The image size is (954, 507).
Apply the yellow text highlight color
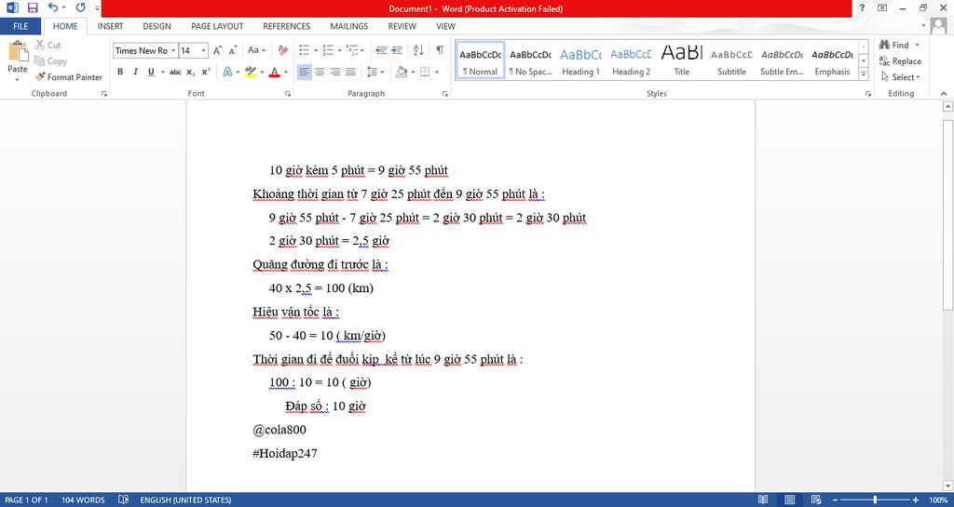251,72
